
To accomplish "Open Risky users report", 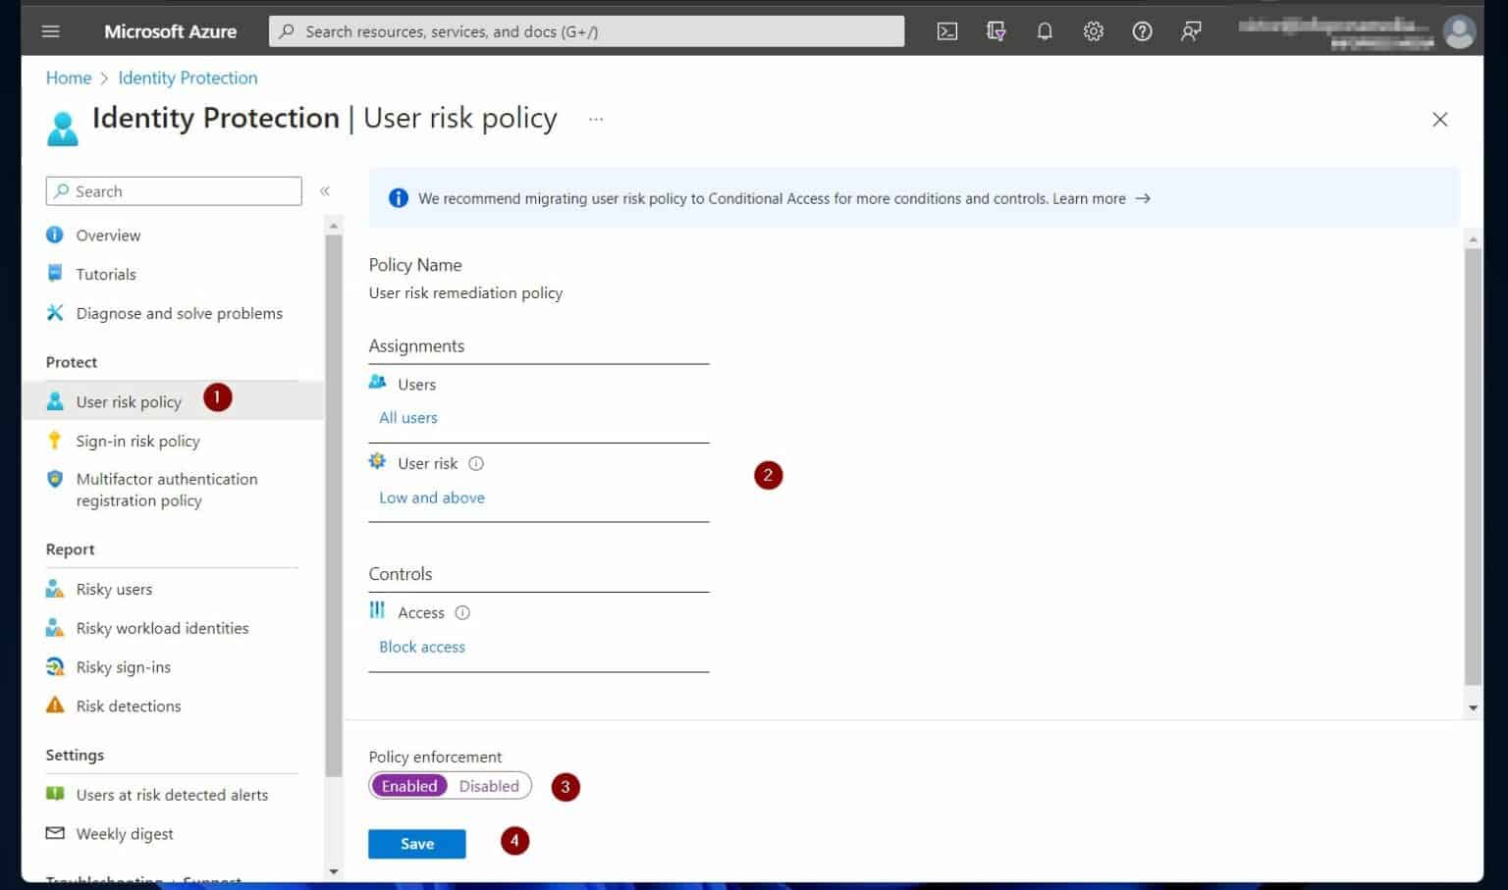I will point(114,590).
